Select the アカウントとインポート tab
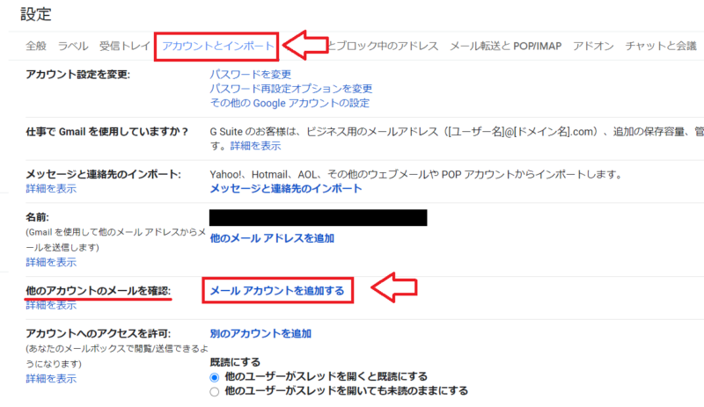704x407 pixels. tap(217, 46)
